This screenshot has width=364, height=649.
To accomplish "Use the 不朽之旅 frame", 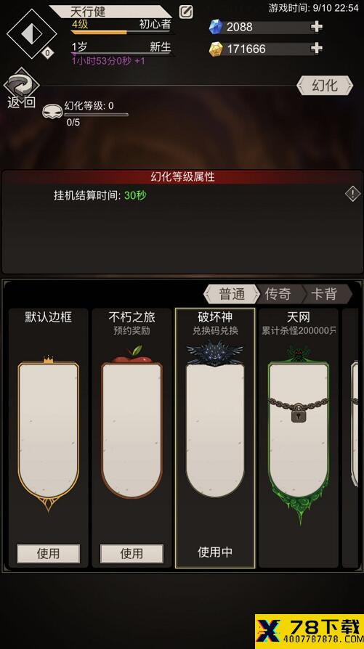I will [132, 553].
